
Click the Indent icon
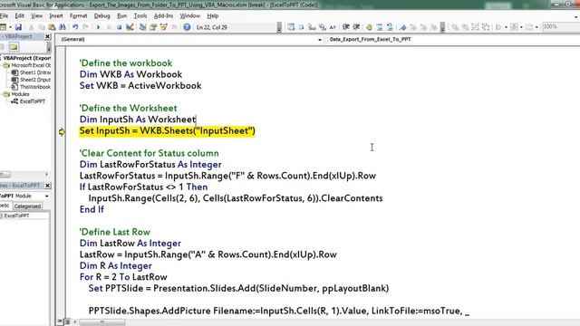pos(346,27)
